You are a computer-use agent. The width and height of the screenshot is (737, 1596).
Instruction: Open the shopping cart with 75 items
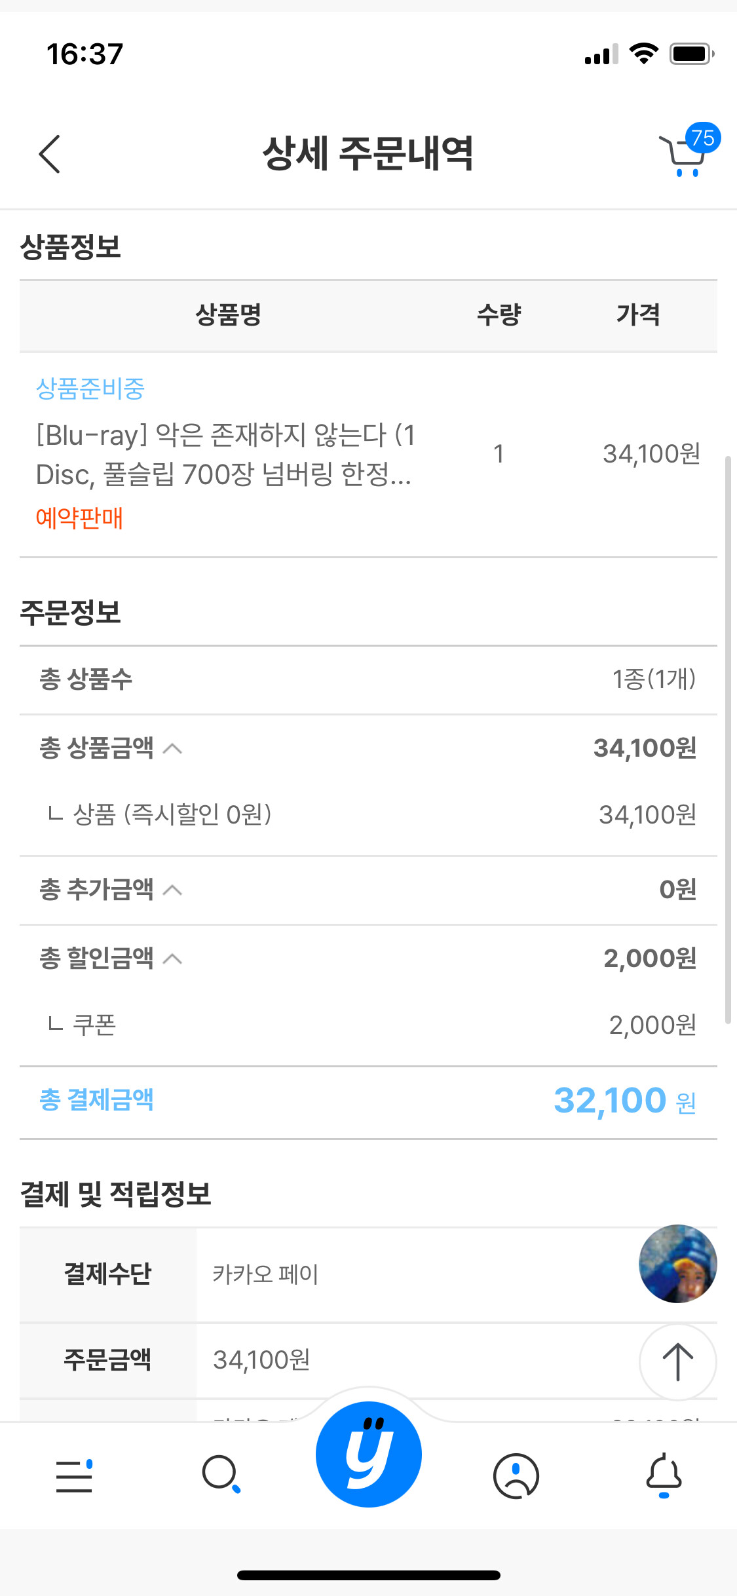point(685,155)
